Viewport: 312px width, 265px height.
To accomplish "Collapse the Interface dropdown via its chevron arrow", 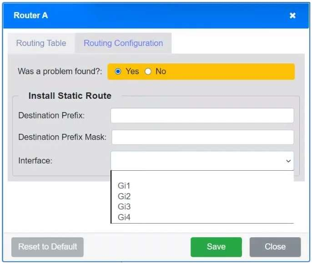I will pos(288,161).
